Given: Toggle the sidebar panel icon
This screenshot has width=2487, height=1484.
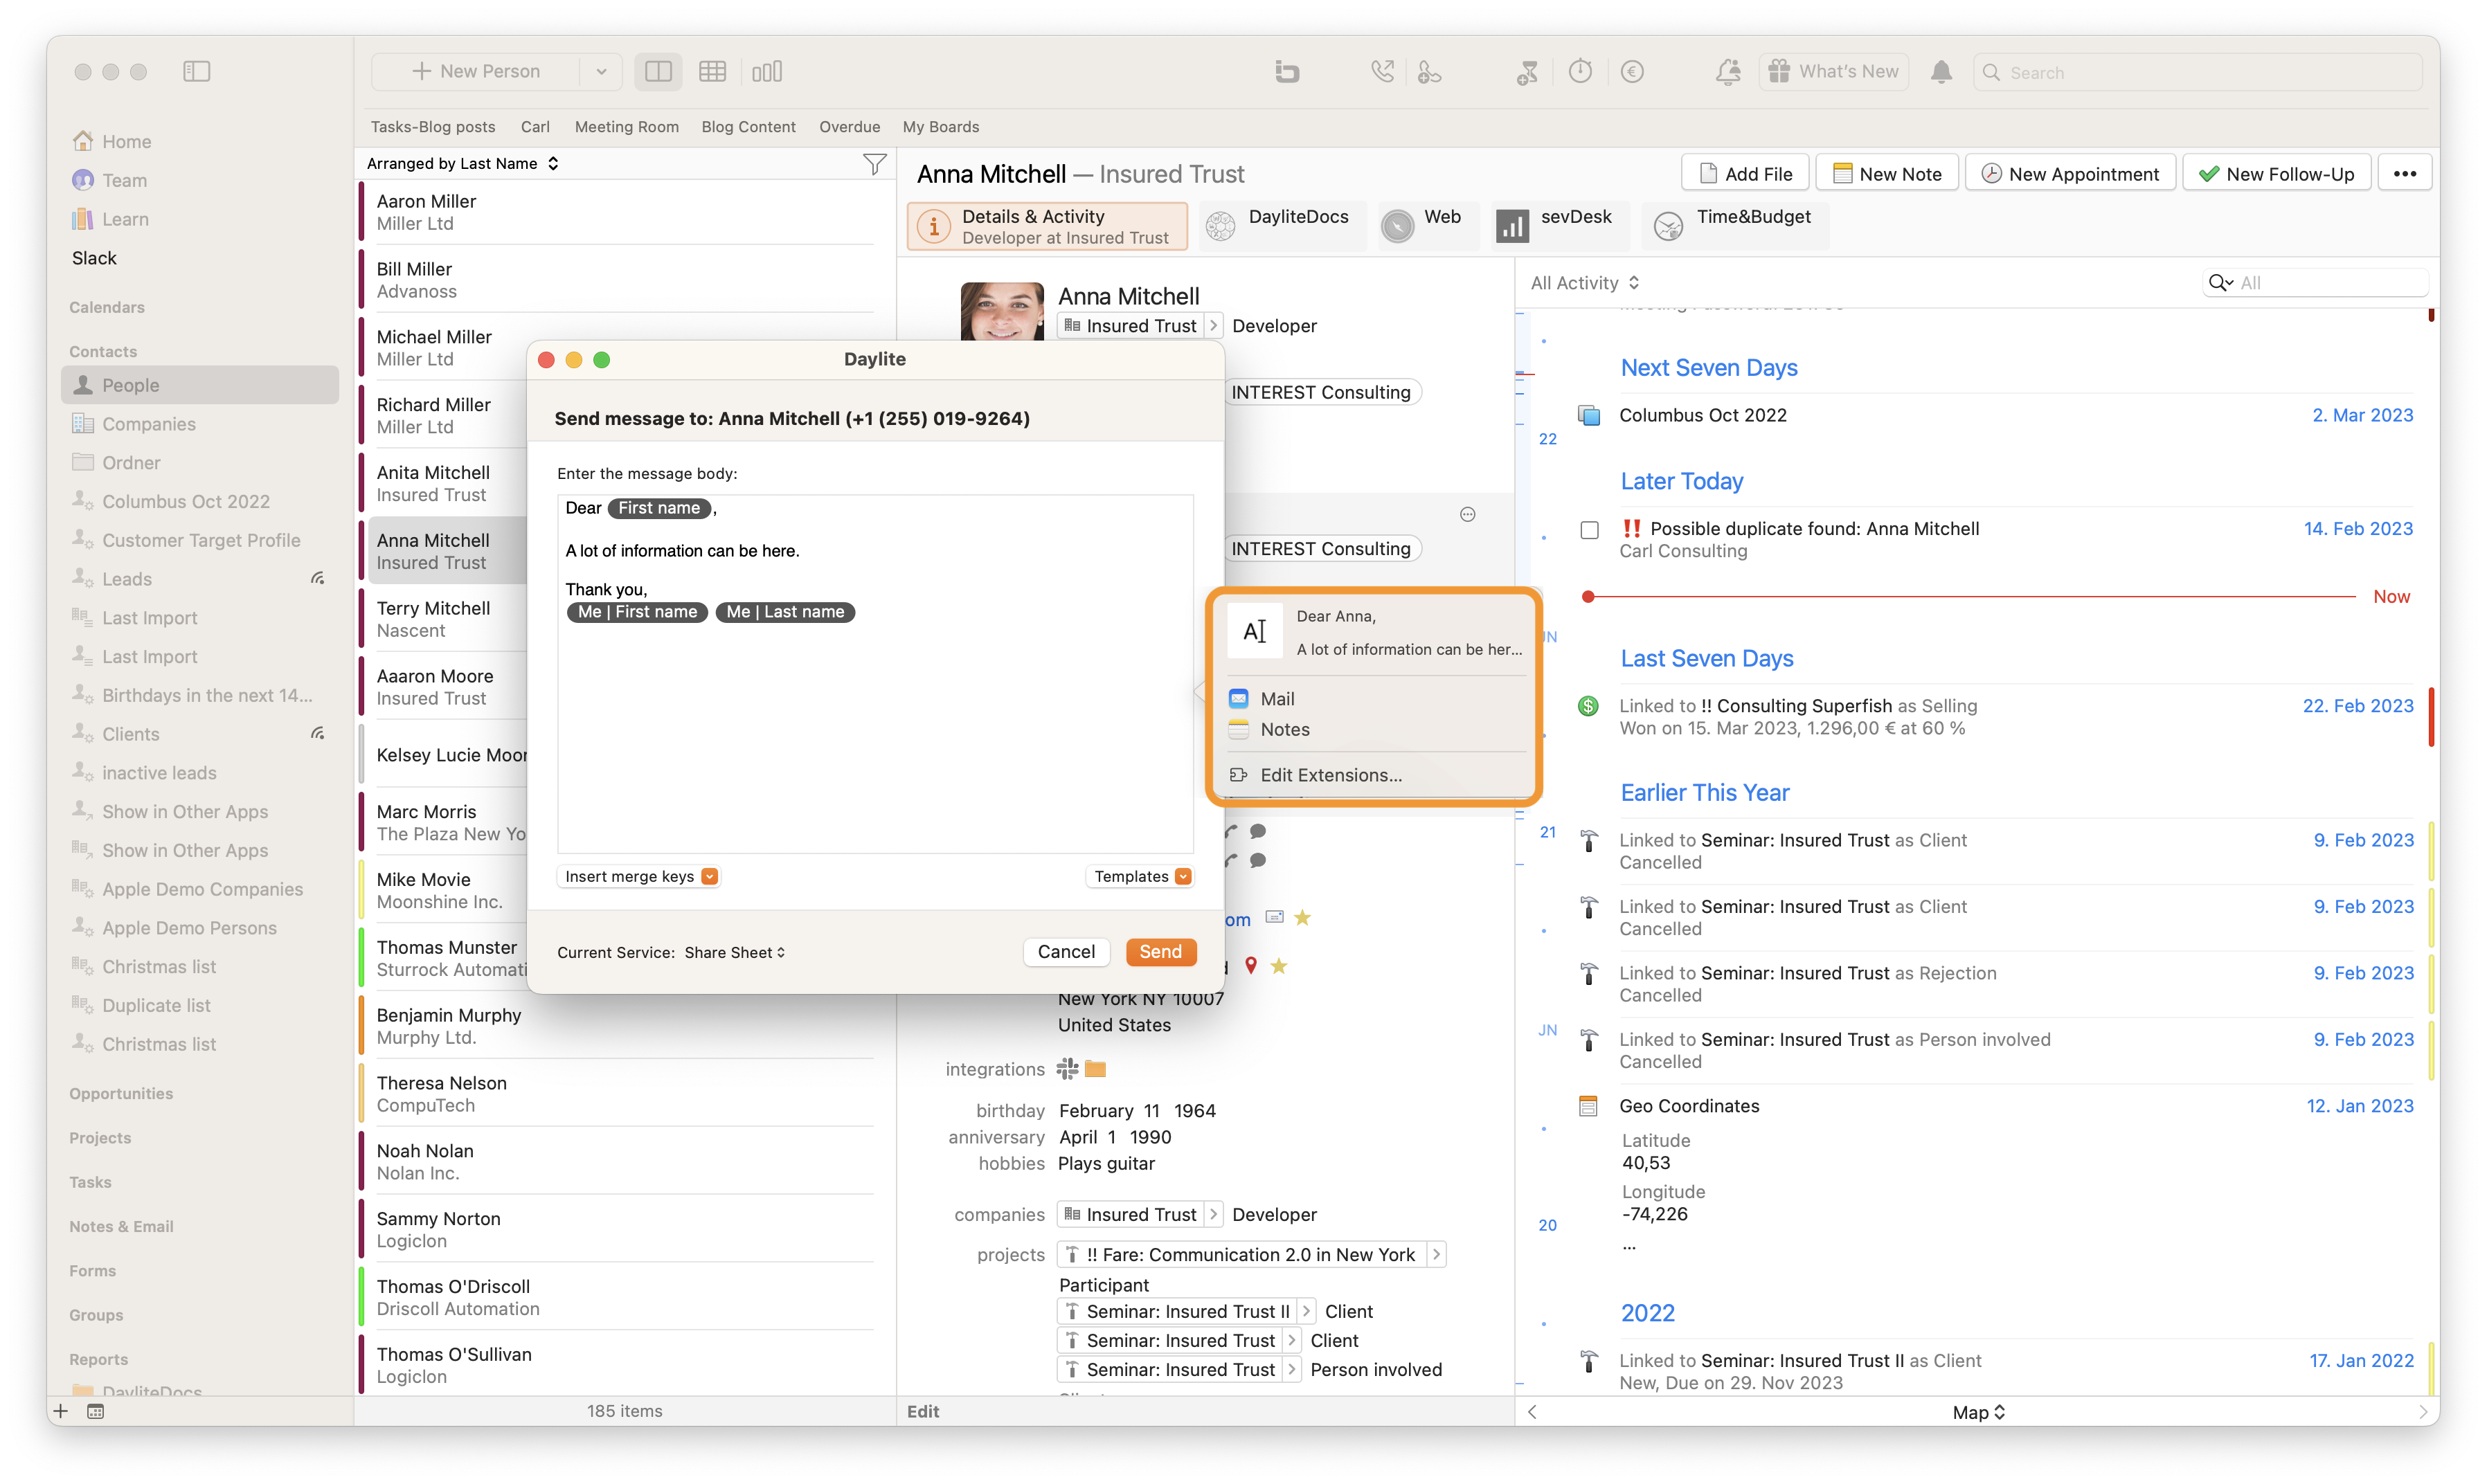Looking at the screenshot, I should pyautogui.click(x=197, y=72).
